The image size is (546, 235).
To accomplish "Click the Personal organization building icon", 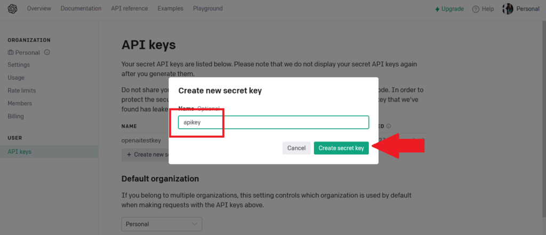I will point(11,53).
